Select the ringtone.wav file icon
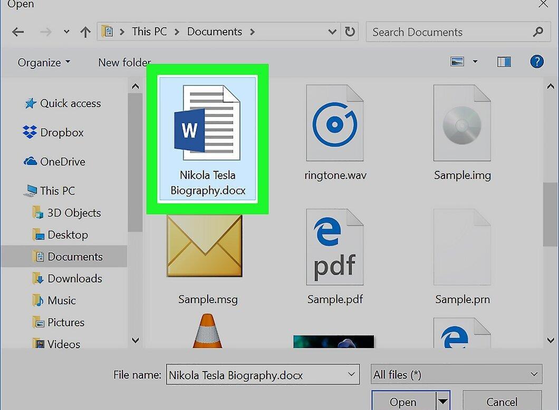The image size is (559, 410). [335, 123]
